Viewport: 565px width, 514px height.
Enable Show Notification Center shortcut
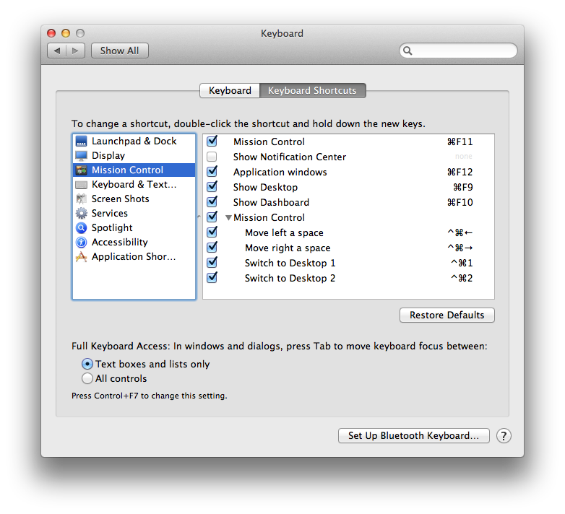[x=212, y=157]
